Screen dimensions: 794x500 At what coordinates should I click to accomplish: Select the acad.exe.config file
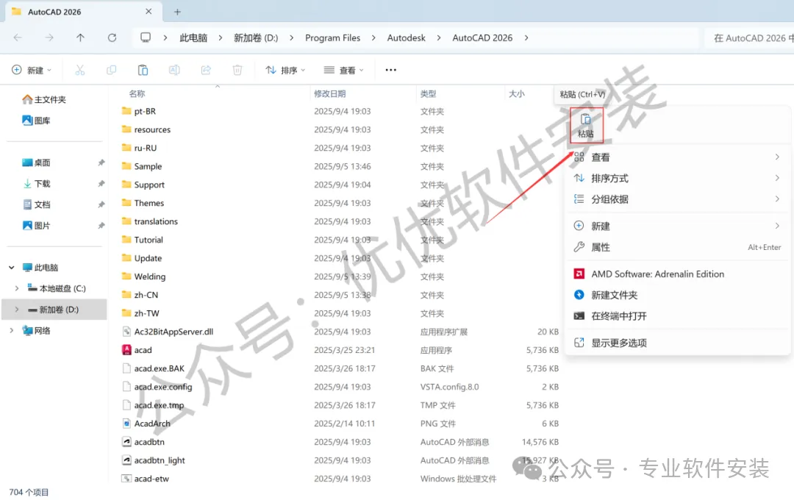(x=157, y=387)
